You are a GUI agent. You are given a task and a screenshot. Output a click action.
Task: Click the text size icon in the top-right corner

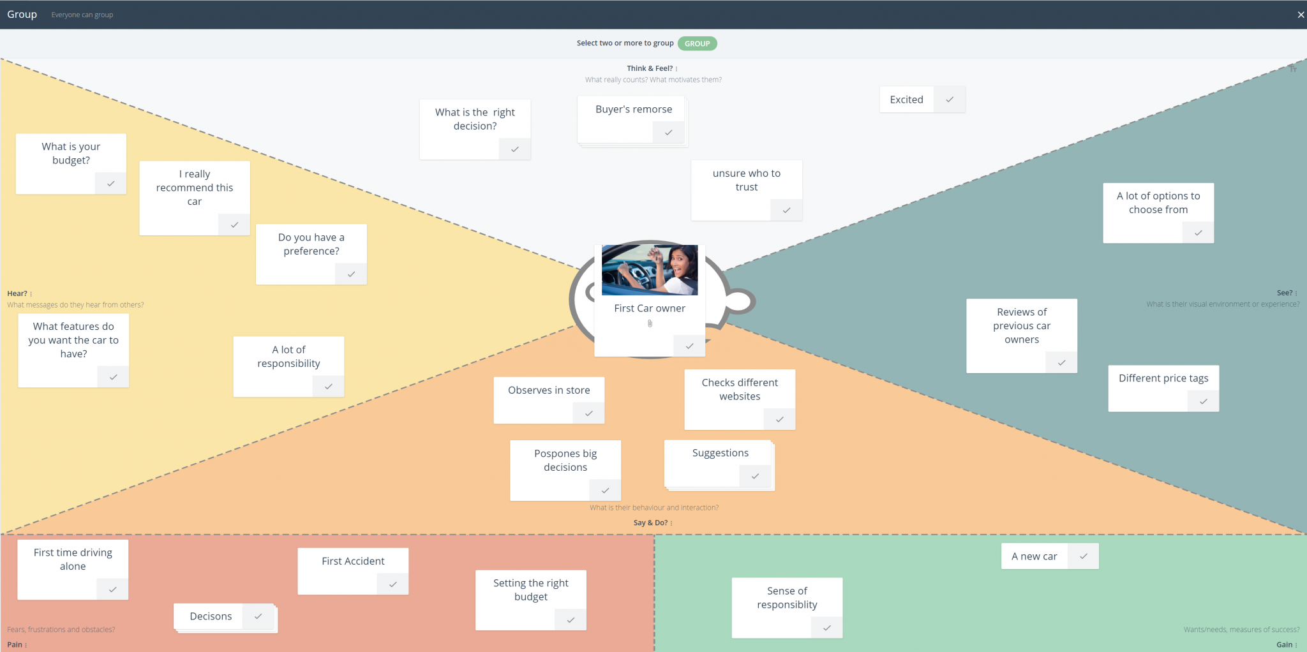1292,69
